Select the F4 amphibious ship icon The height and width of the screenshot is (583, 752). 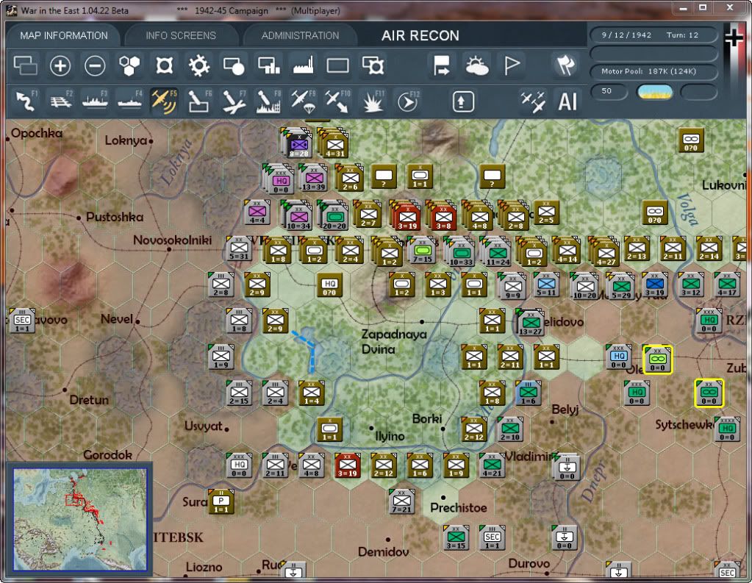click(x=129, y=101)
